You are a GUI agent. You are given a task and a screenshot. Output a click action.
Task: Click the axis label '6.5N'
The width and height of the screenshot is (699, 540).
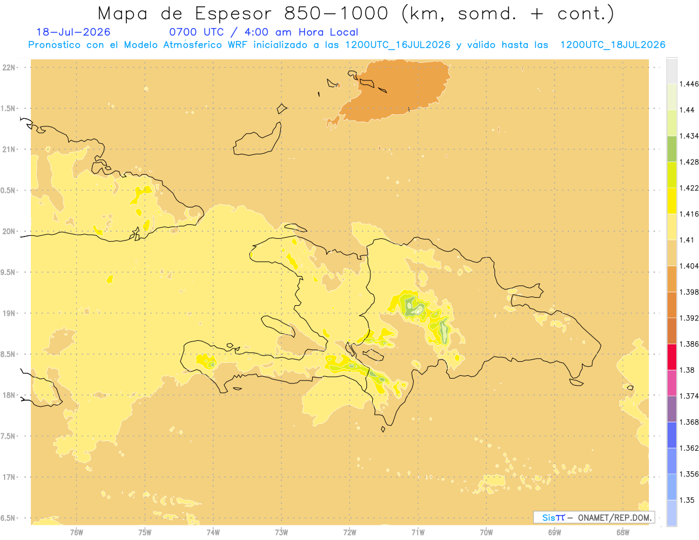click(x=9, y=518)
